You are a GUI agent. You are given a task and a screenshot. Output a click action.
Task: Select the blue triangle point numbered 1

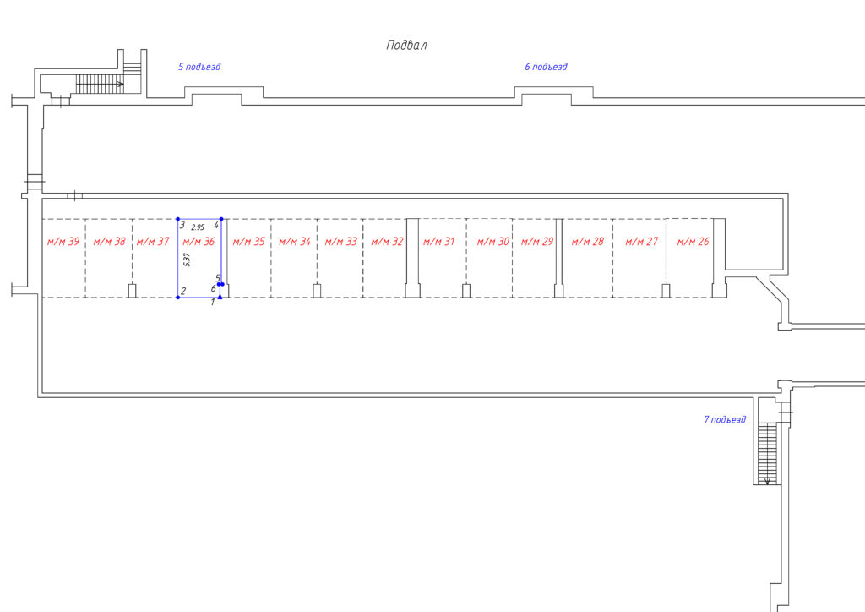click(x=220, y=297)
